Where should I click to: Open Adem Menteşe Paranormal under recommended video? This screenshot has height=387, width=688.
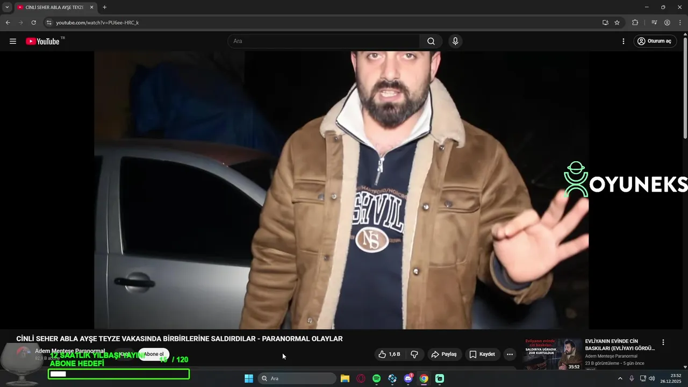[x=611, y=356]
